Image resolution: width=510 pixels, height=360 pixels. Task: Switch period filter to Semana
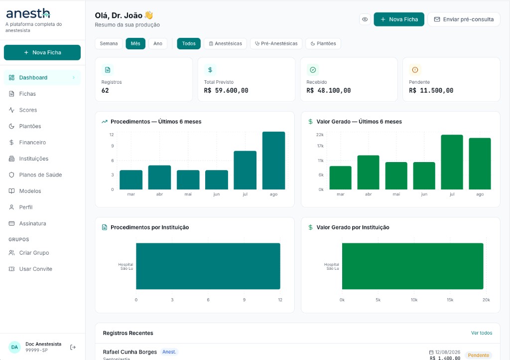click(x=109, y=43)
